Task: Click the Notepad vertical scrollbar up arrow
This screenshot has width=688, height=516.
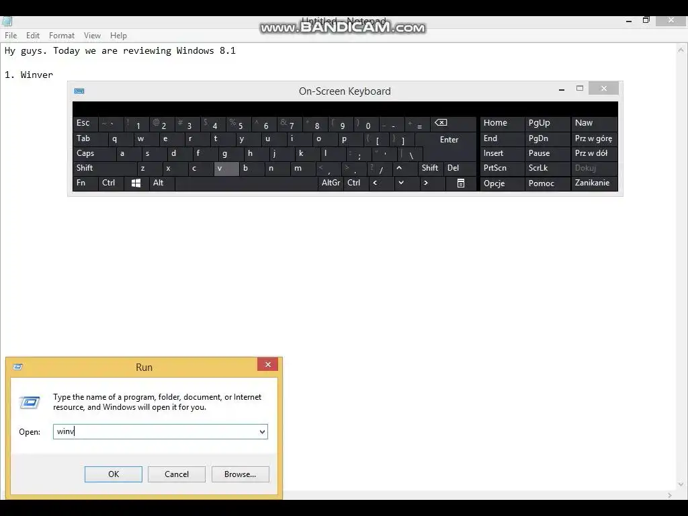Action: point(681,50)
